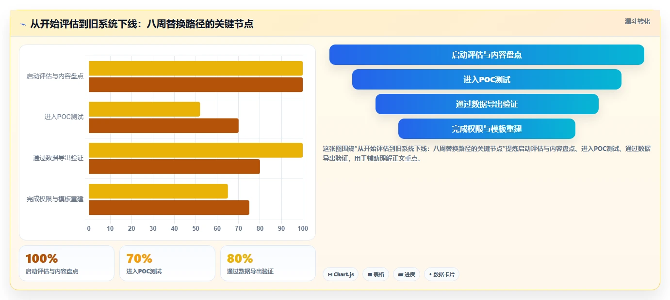670x300 pixels.
Task: Click x-axis tick label 20
Action: (x=131, y=228)
